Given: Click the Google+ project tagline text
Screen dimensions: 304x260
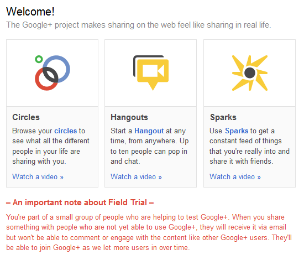Looking at the screenshot, I should [138, 25].
